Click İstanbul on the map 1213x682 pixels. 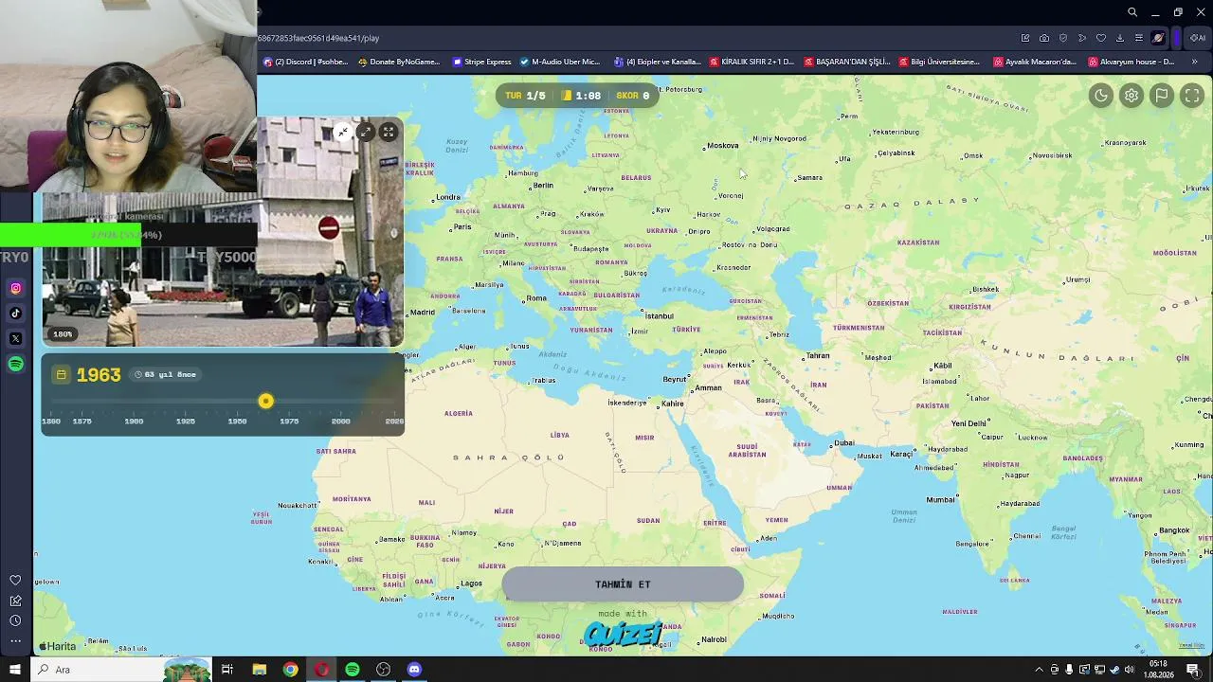click(x=658, y=315)
